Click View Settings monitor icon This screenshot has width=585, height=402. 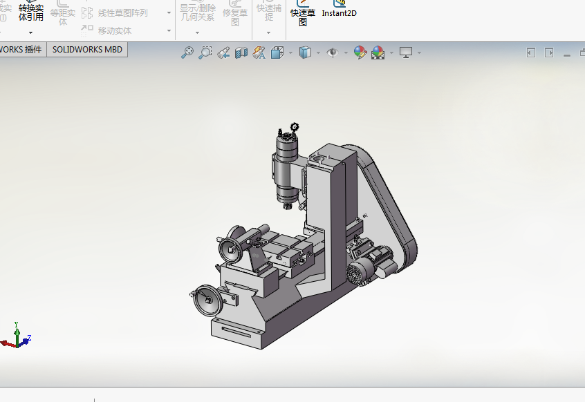(406, 52)
